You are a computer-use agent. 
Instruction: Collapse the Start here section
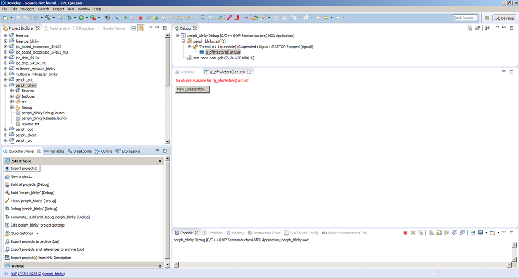(x=160, y=161)
